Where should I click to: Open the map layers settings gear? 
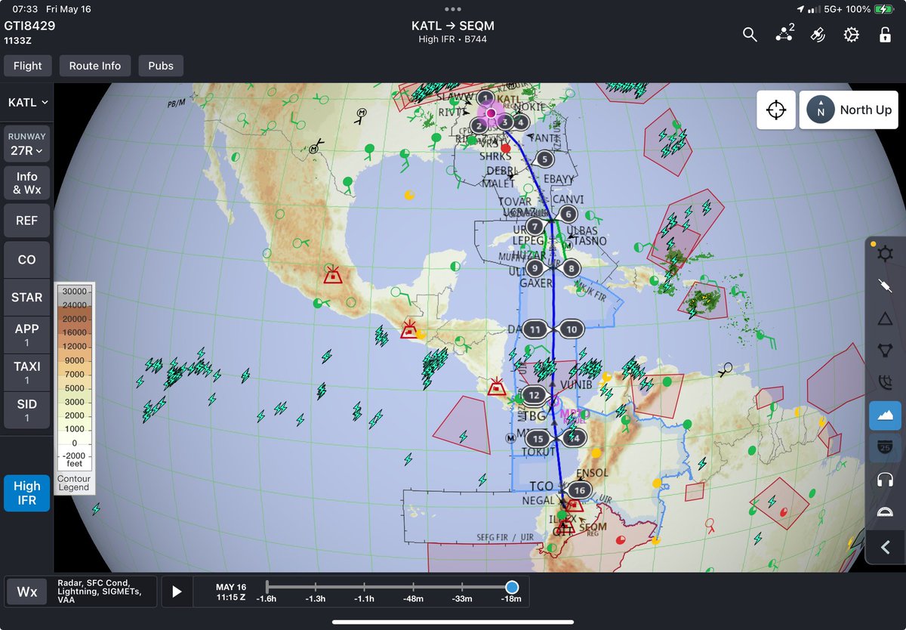tap(885, 254)
